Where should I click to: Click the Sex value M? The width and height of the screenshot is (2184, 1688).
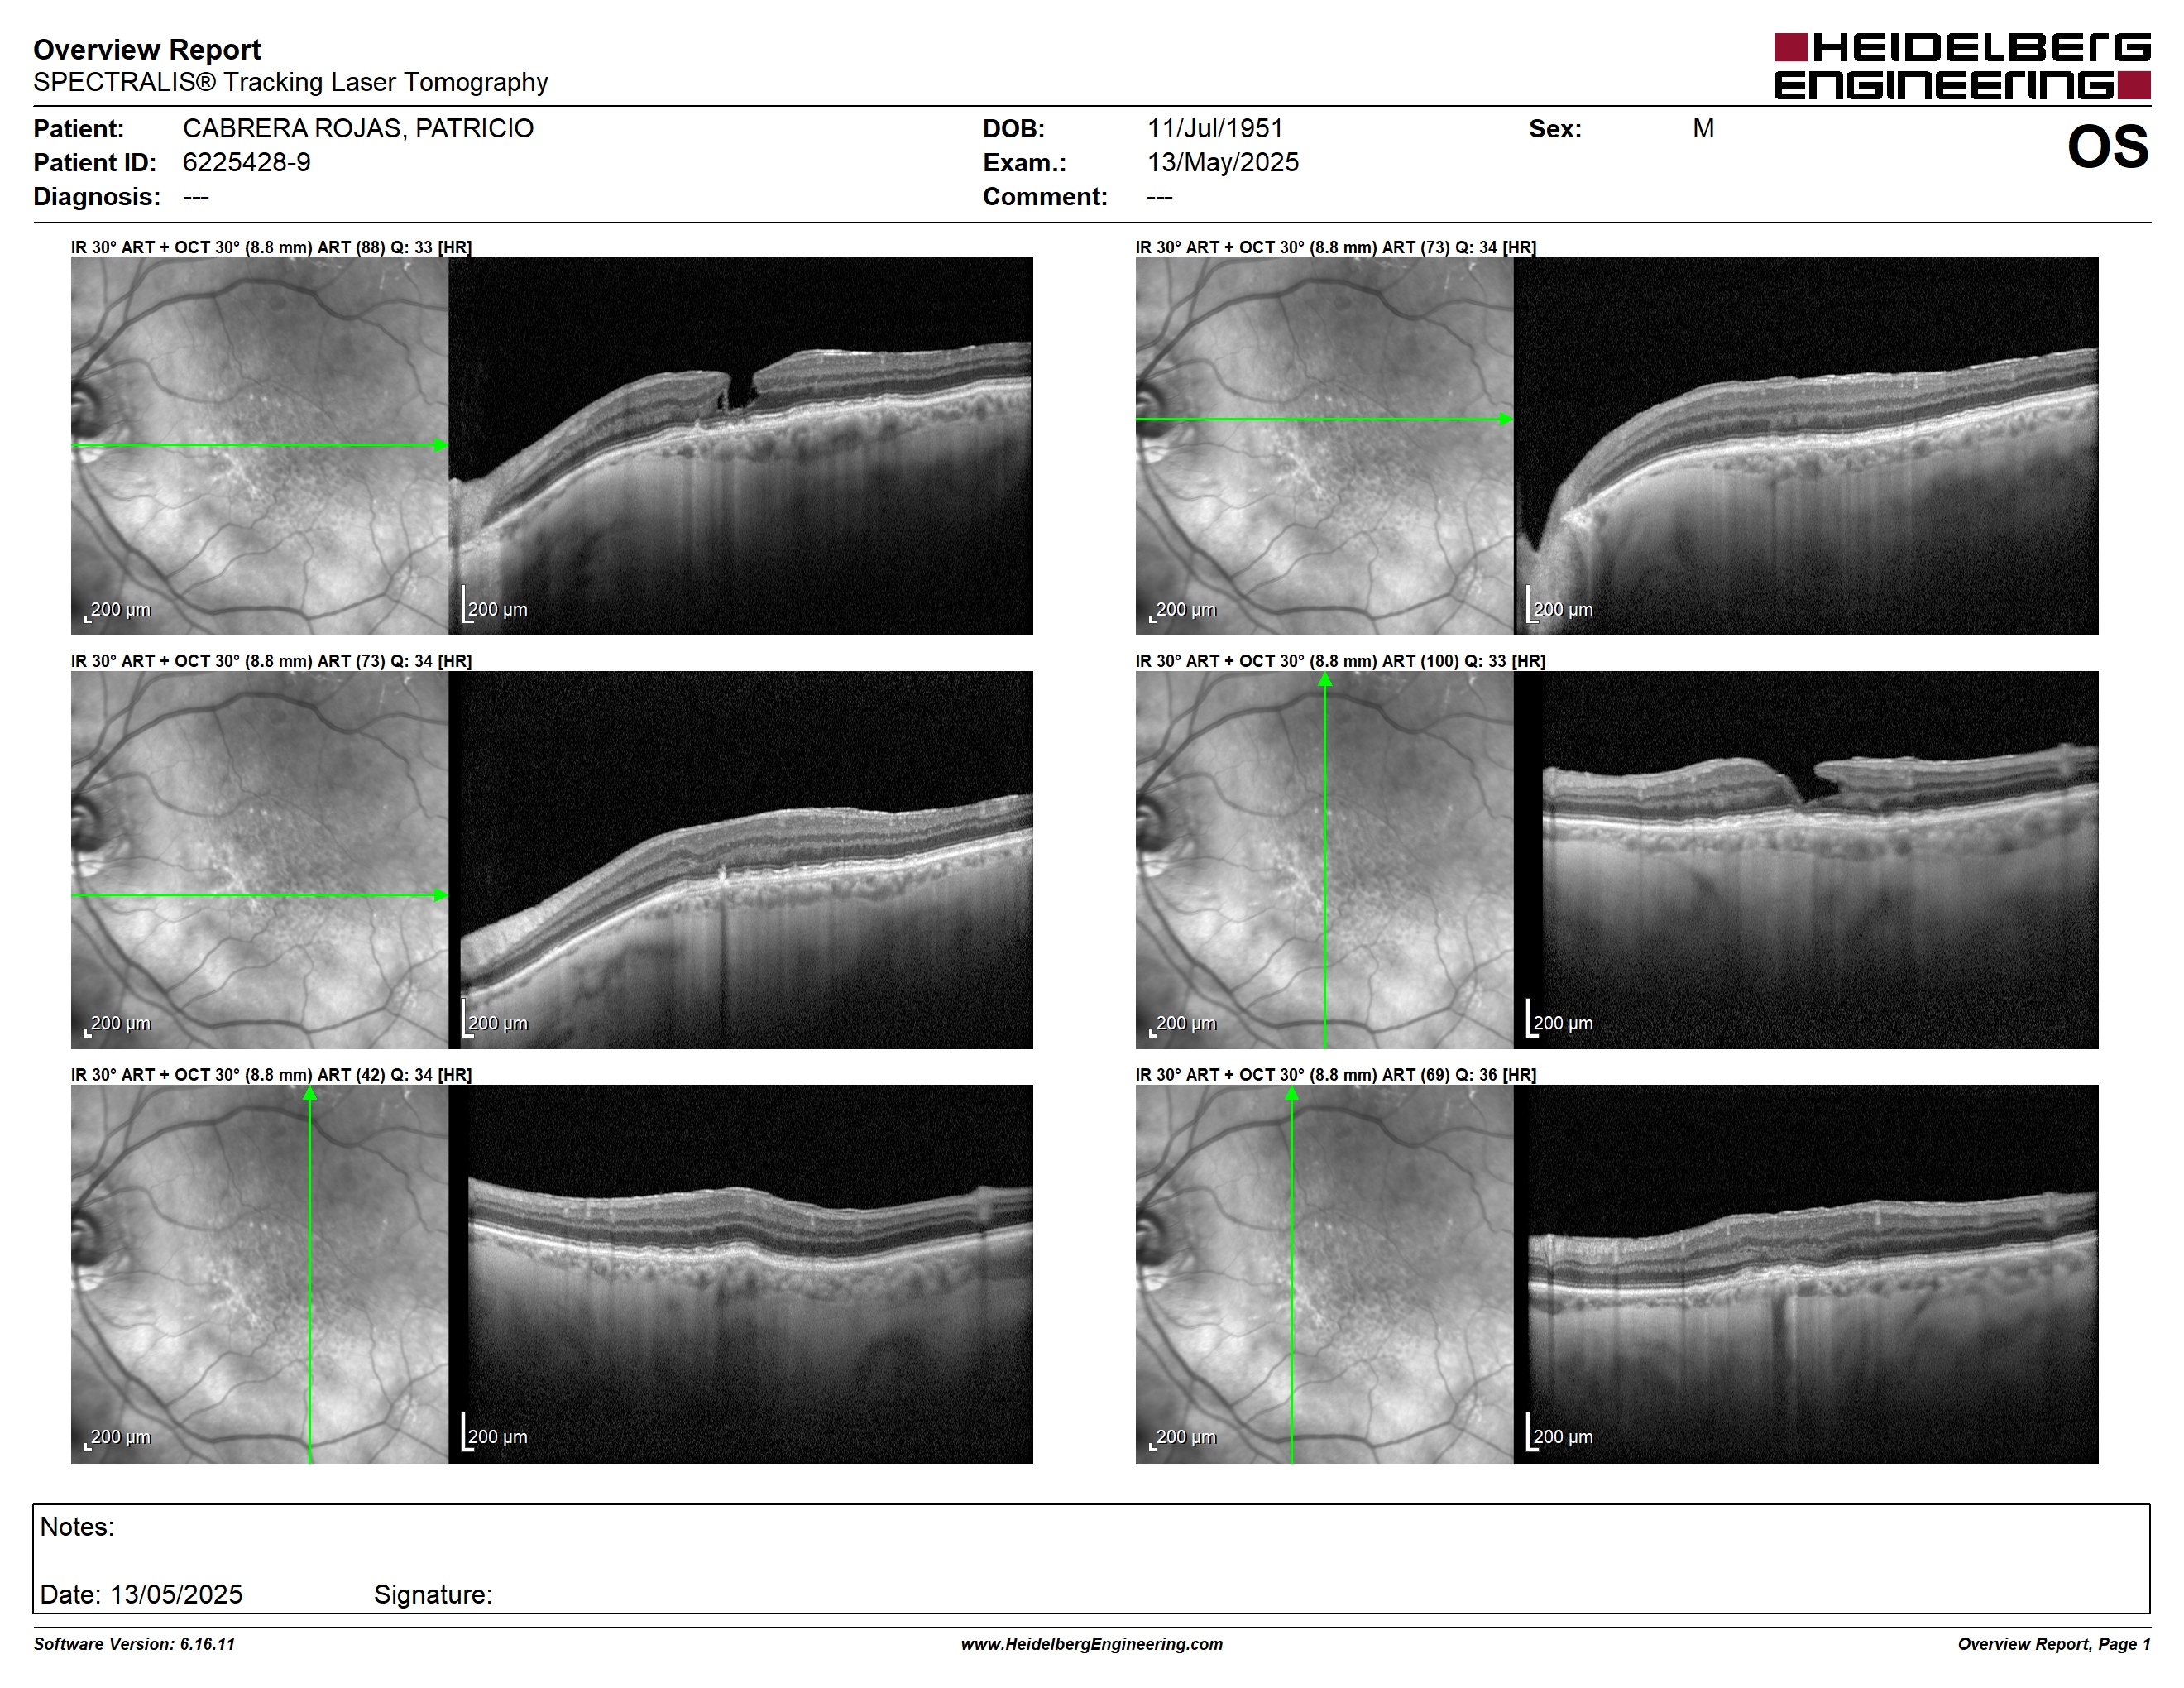[x=1703, y=129]
